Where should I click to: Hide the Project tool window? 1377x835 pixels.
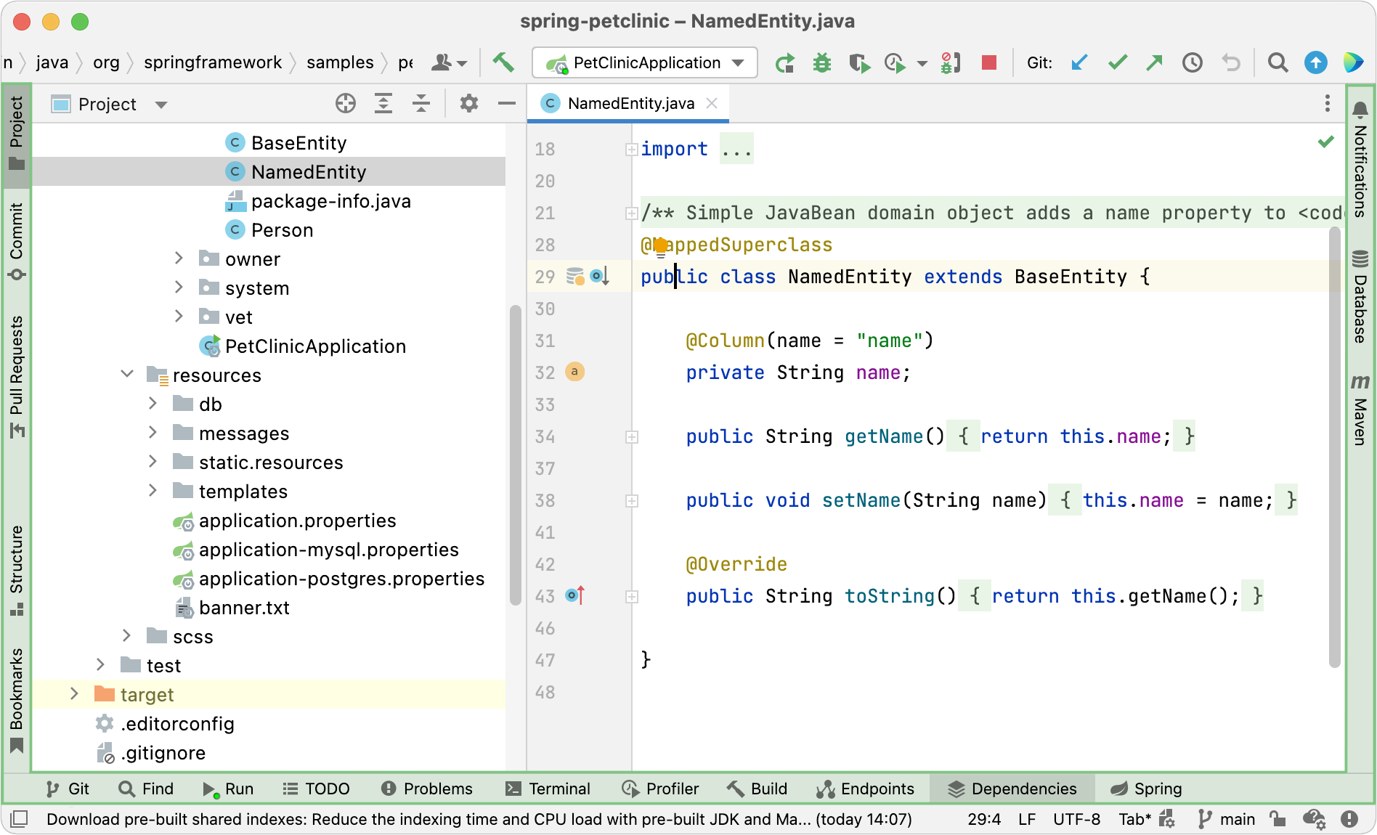point(507,104)
